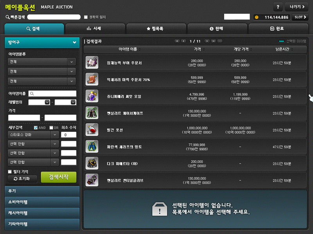
Task: Expand the 캐시아이템 category
Action: click(x=42, y=213)
